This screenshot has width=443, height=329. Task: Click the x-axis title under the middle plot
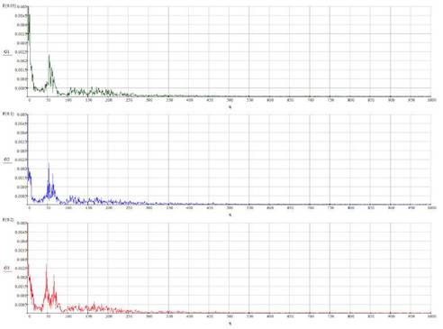click(231, 215)
